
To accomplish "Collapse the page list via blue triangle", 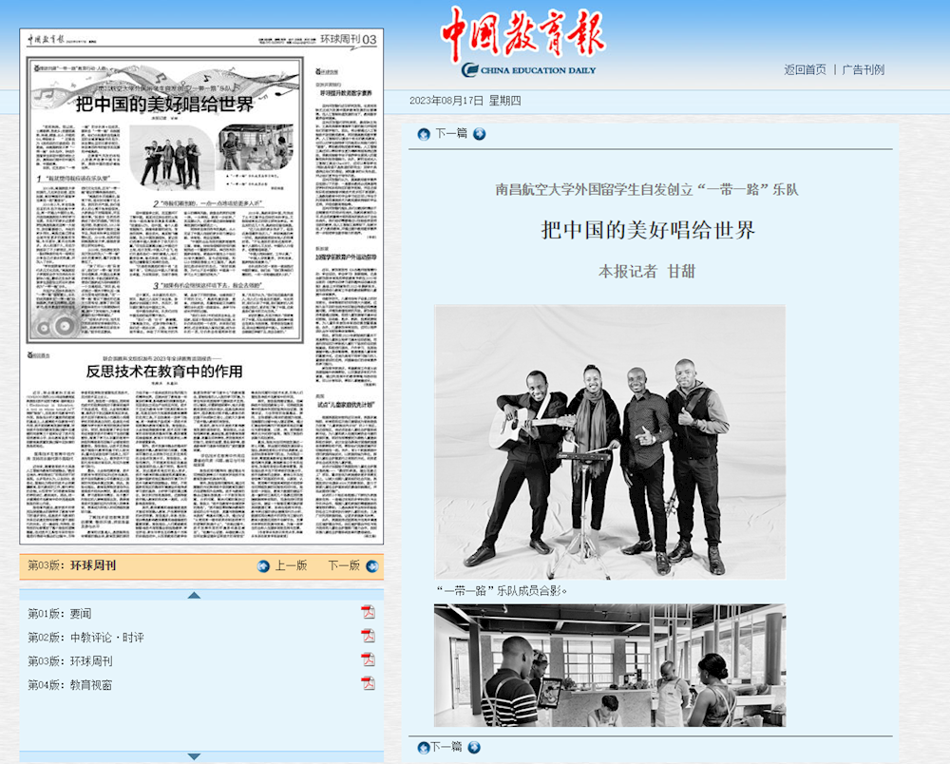I will pyautogui.click(x=194, y=594).
